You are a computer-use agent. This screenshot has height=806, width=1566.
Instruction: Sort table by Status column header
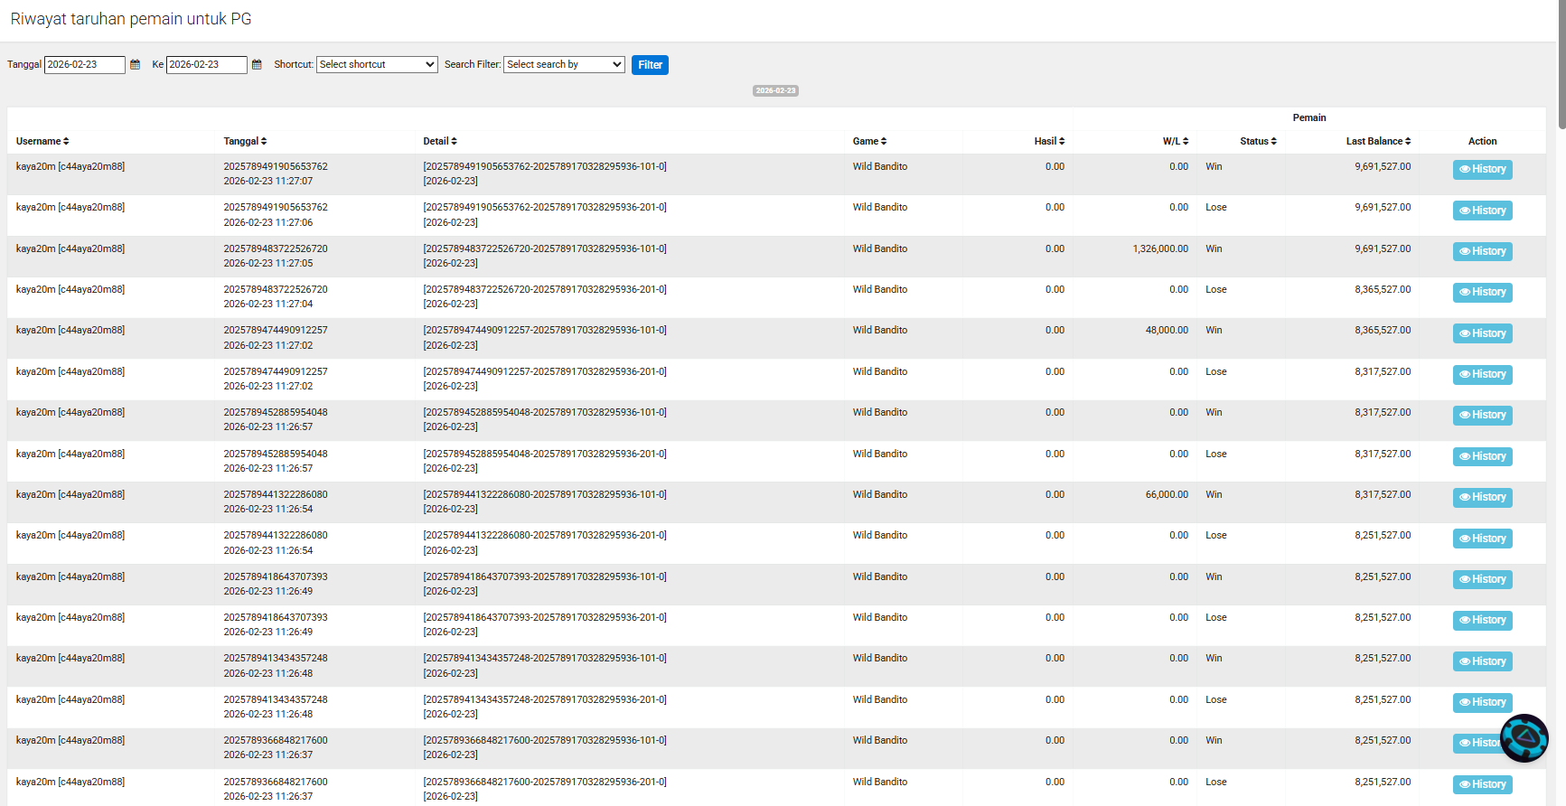[1258, 142]
